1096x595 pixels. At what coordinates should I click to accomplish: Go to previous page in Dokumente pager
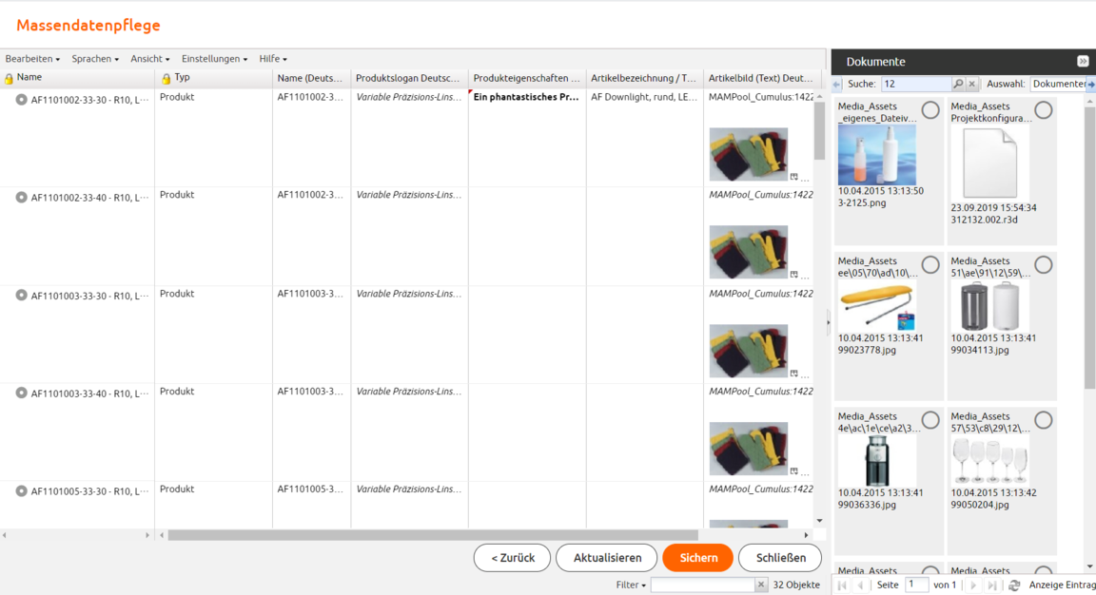point(860,585)
